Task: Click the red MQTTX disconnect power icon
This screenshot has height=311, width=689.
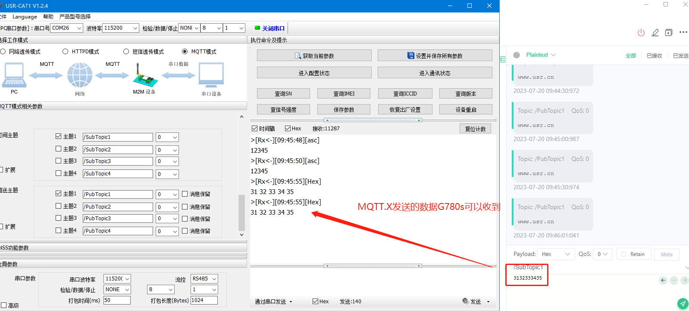Action: point(641,33)
